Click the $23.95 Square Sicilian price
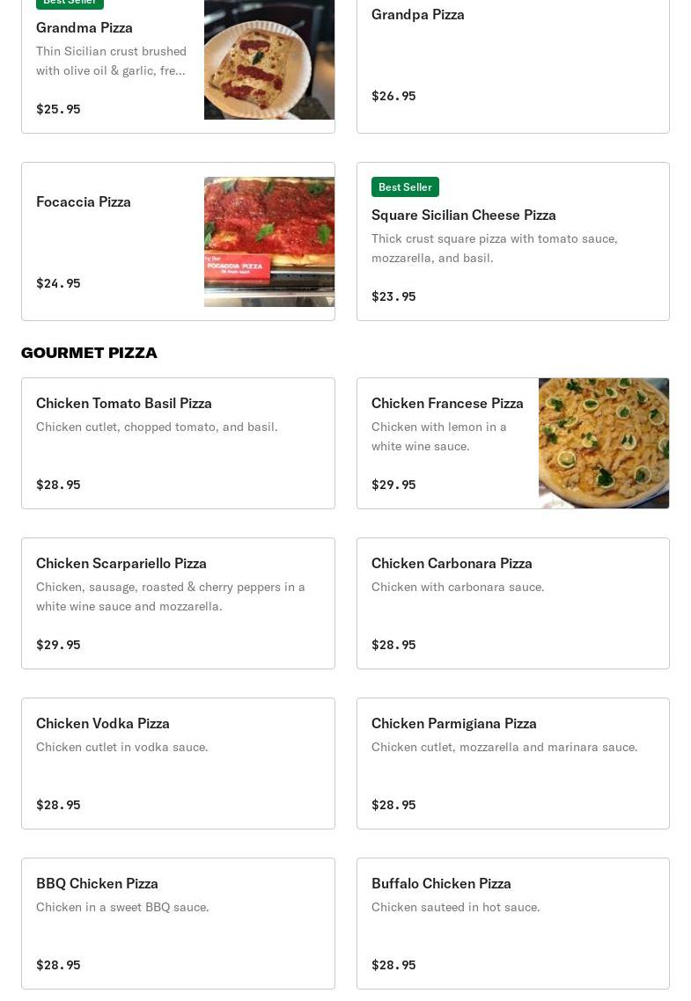Screen dimensions: 691x1001 point(393,296)
